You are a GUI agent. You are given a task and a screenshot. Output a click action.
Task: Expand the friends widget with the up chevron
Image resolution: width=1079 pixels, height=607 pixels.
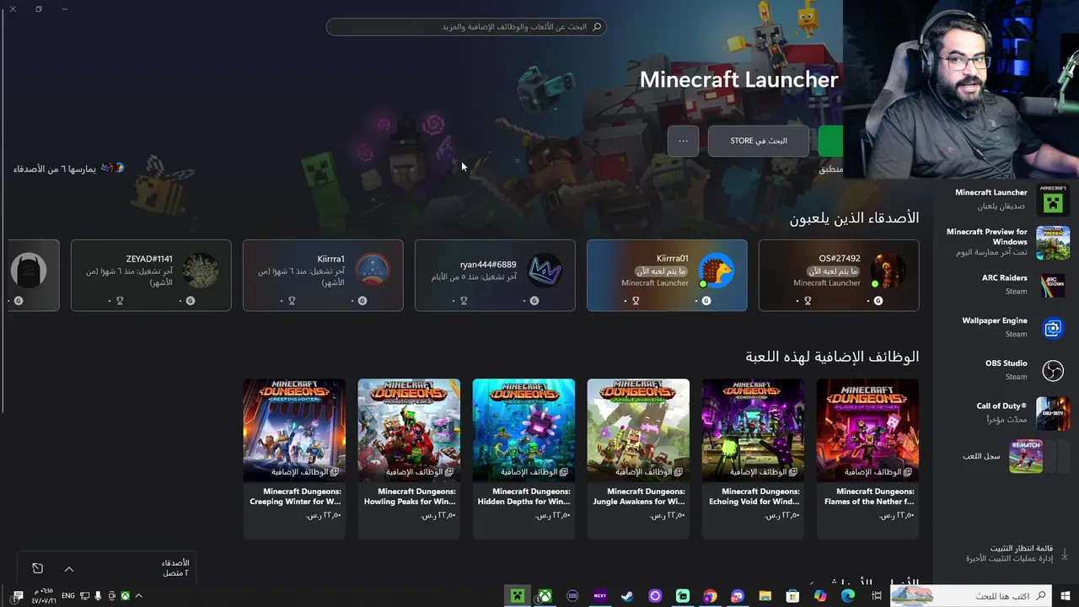pyautogui.click(x=69, y=569)
